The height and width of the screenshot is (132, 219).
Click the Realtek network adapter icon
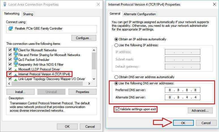point(10,28)
